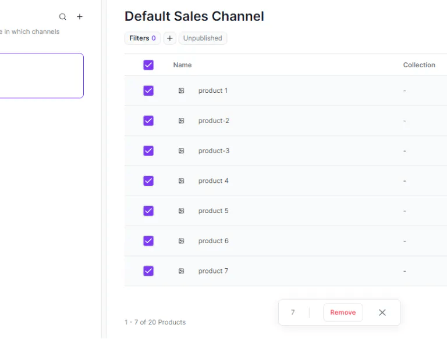
Task: Dismiss the selection bar with X icon
Action: 382,312
